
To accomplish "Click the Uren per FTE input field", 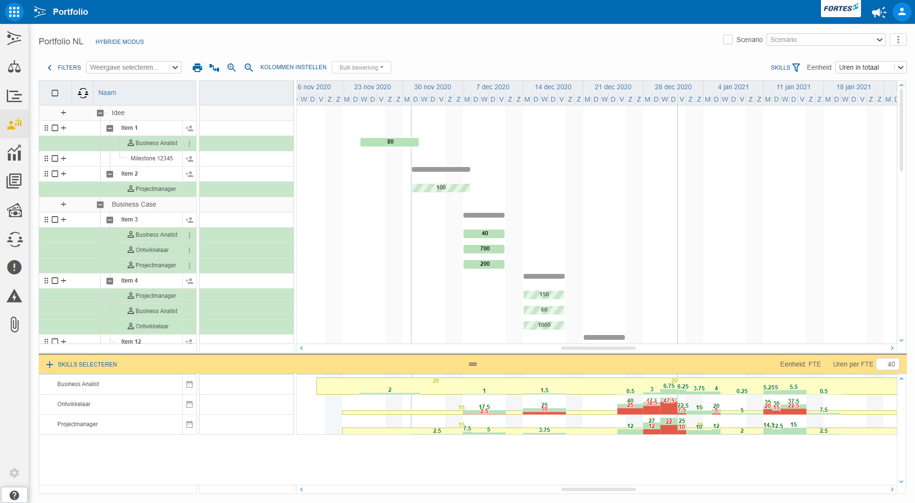I will (x=888, y=364).
